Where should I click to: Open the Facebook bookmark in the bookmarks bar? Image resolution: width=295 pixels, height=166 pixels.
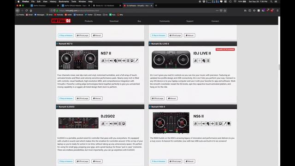click(78, 15)
